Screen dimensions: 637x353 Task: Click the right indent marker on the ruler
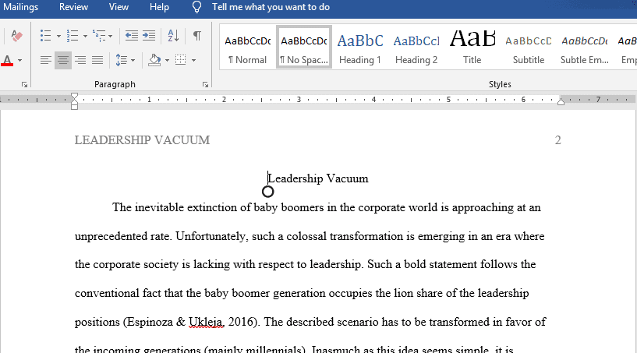[x=561, y=101]
